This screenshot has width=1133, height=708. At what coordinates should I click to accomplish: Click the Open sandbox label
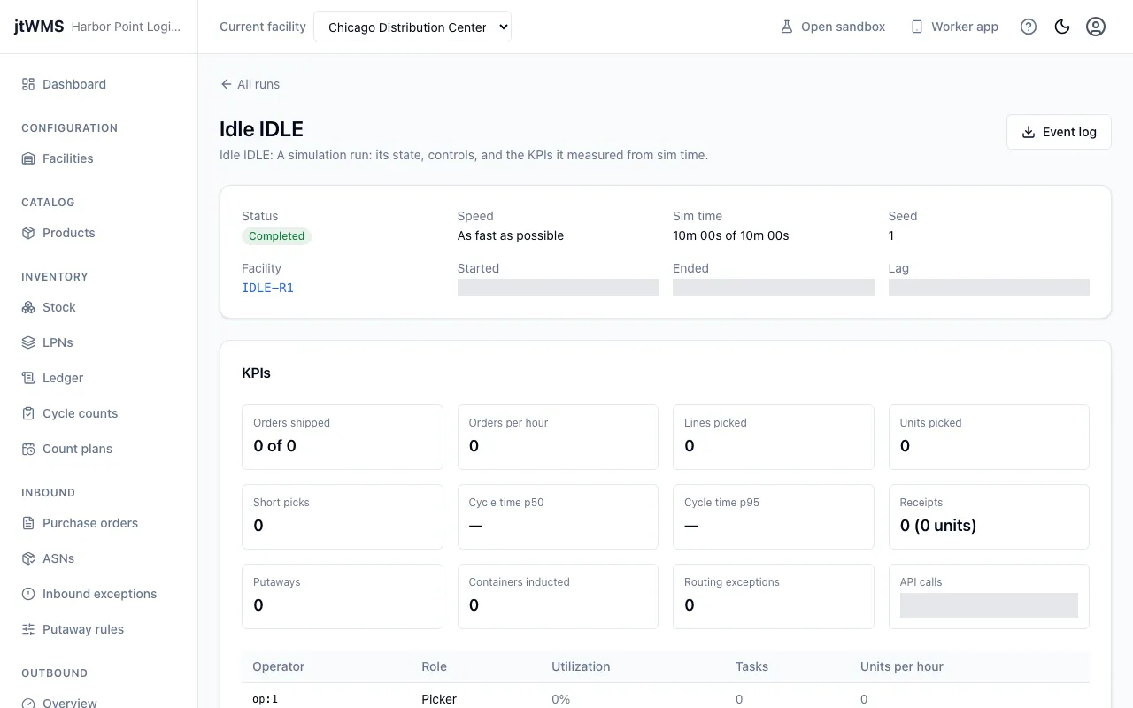[843, 27]
